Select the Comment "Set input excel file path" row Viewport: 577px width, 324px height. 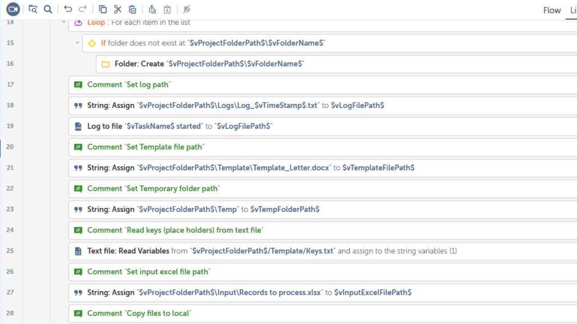pos(323,272)
